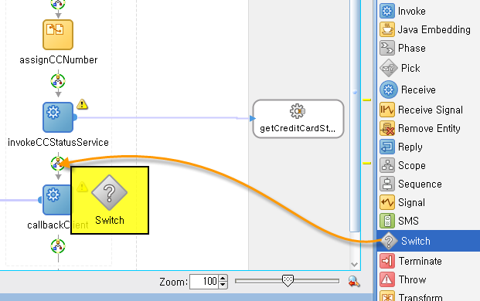Viewport: 480px width, 301px height.
Task: Choose the Signal activity icon
Action: click(387, 202)
